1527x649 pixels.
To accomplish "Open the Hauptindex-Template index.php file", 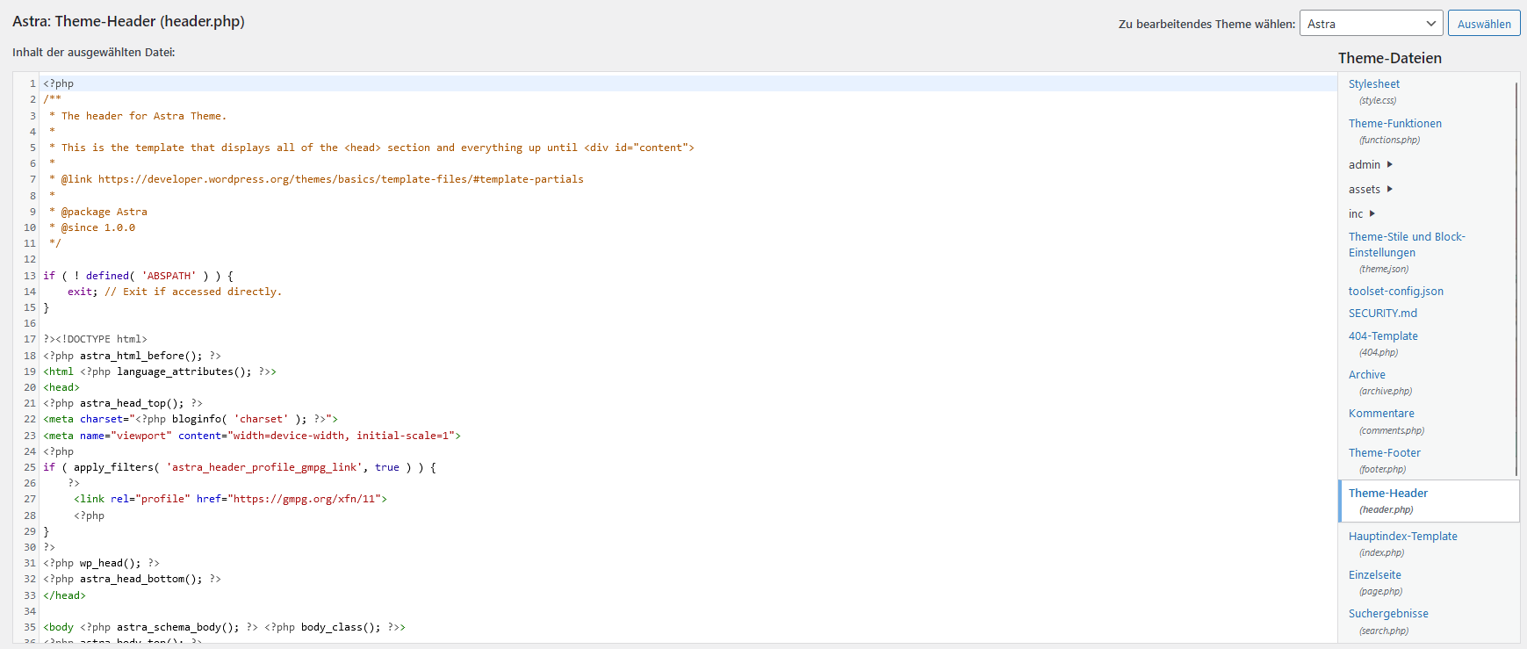I will (x=1402, y=537).
